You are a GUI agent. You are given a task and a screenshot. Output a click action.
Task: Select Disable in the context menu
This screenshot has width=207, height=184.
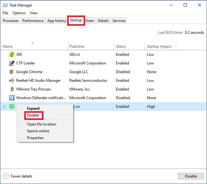click(33, 115)
